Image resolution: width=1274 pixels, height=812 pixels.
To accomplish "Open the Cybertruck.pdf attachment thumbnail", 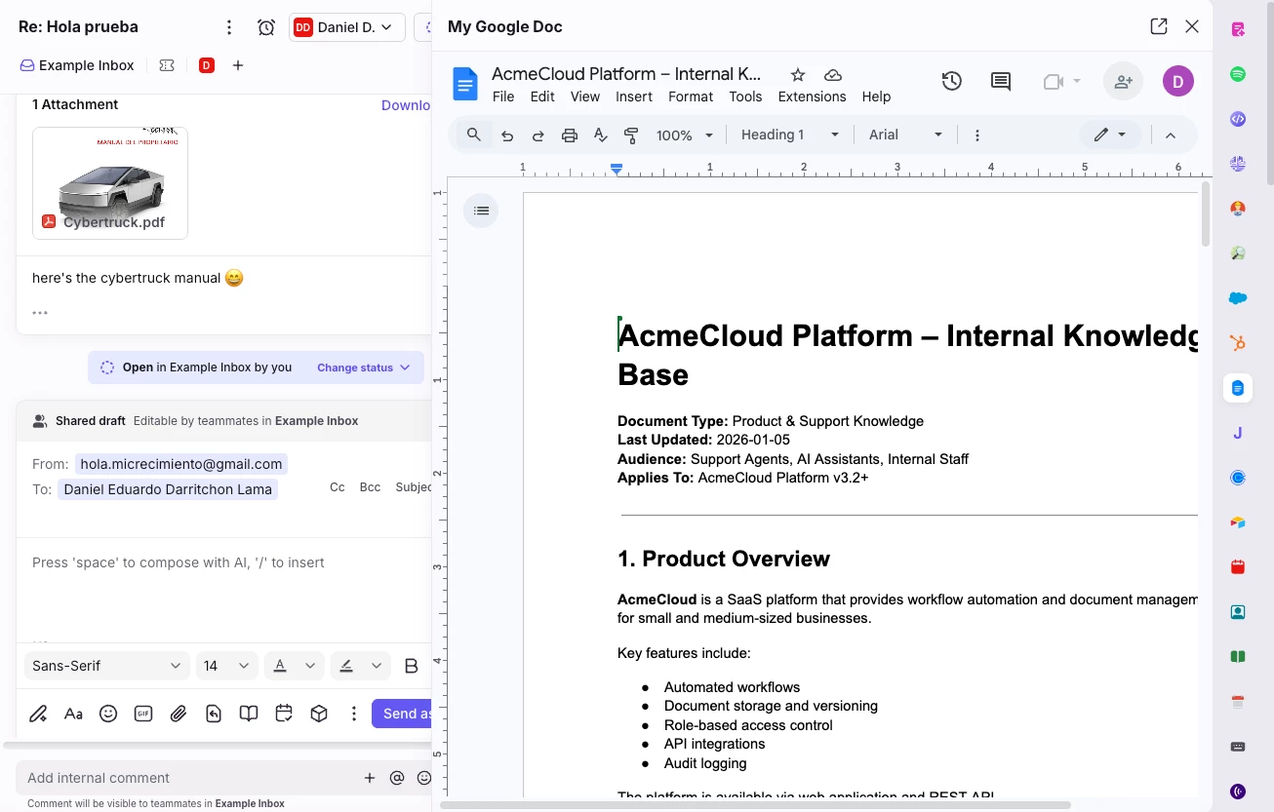I will click(110, 182).
